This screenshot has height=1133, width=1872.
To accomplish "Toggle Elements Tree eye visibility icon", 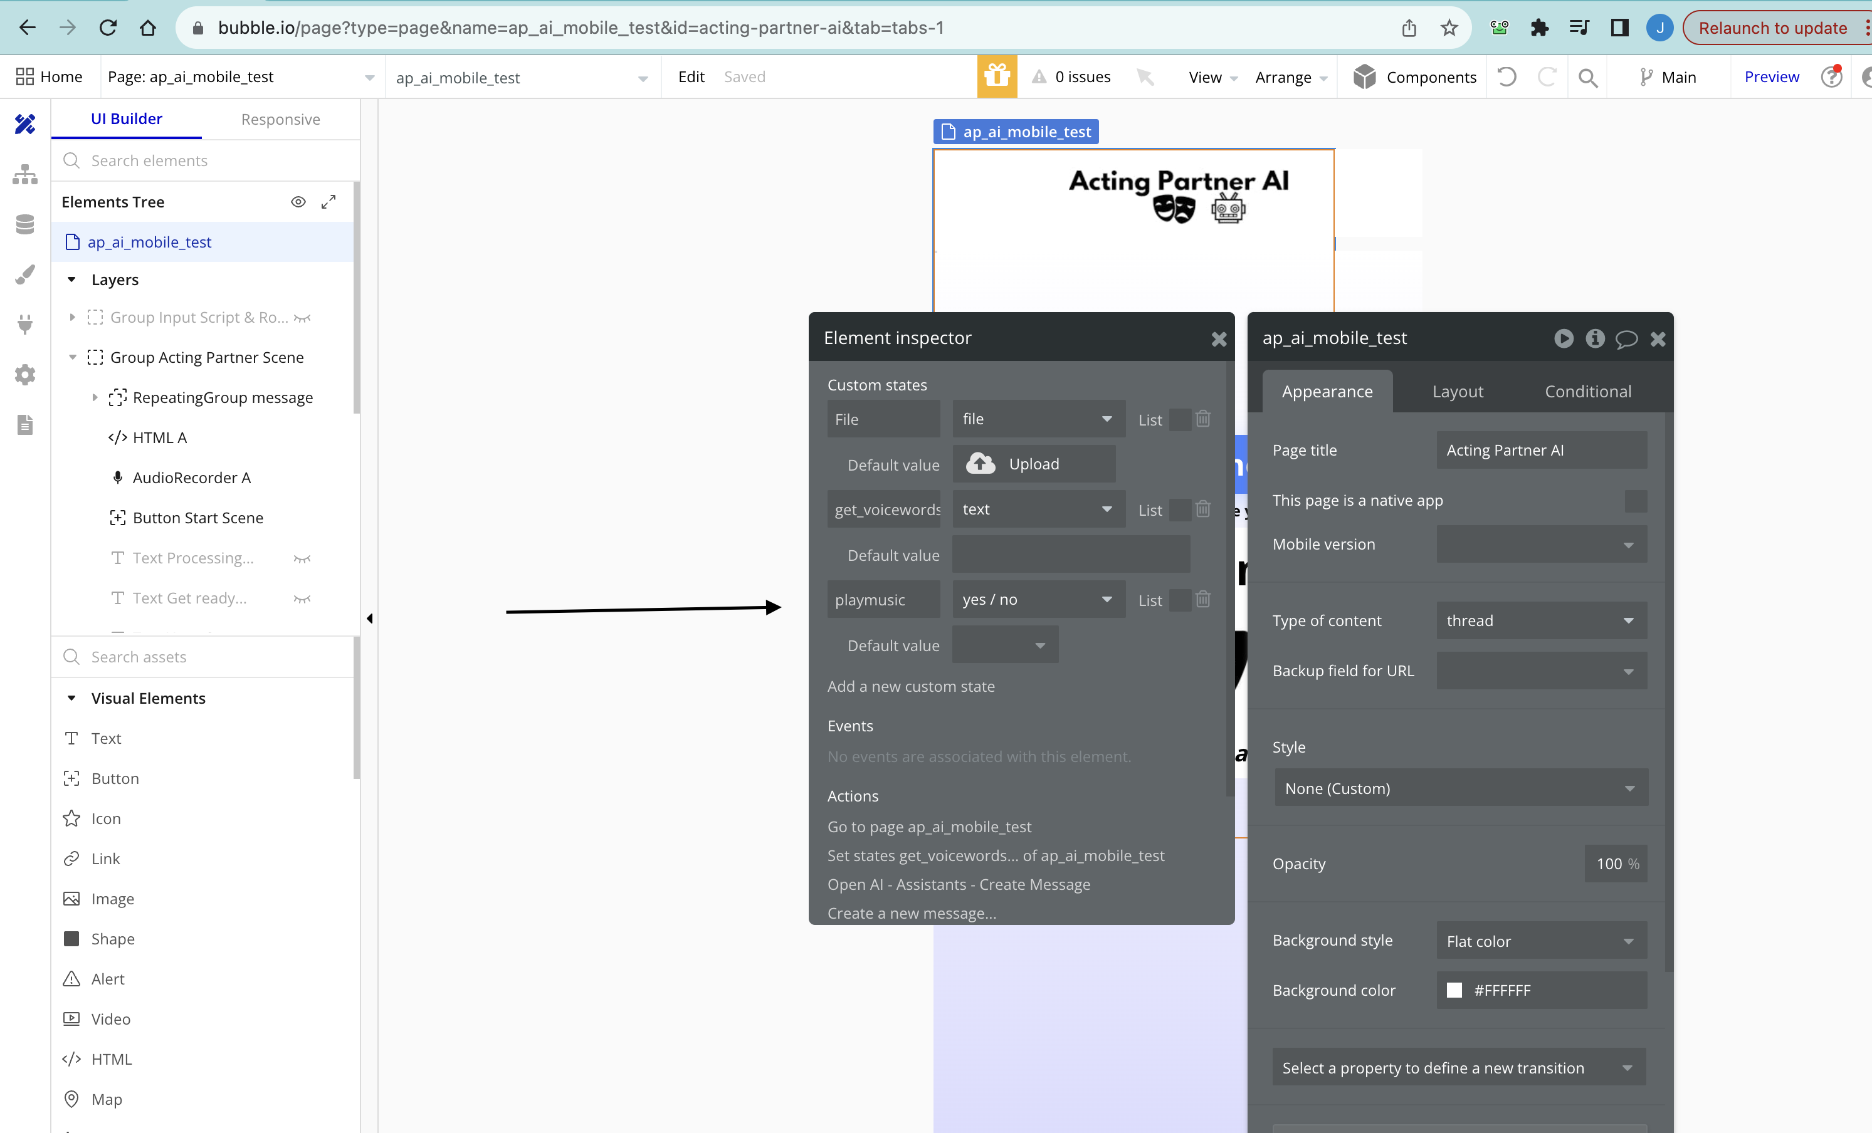I will 298,202.
